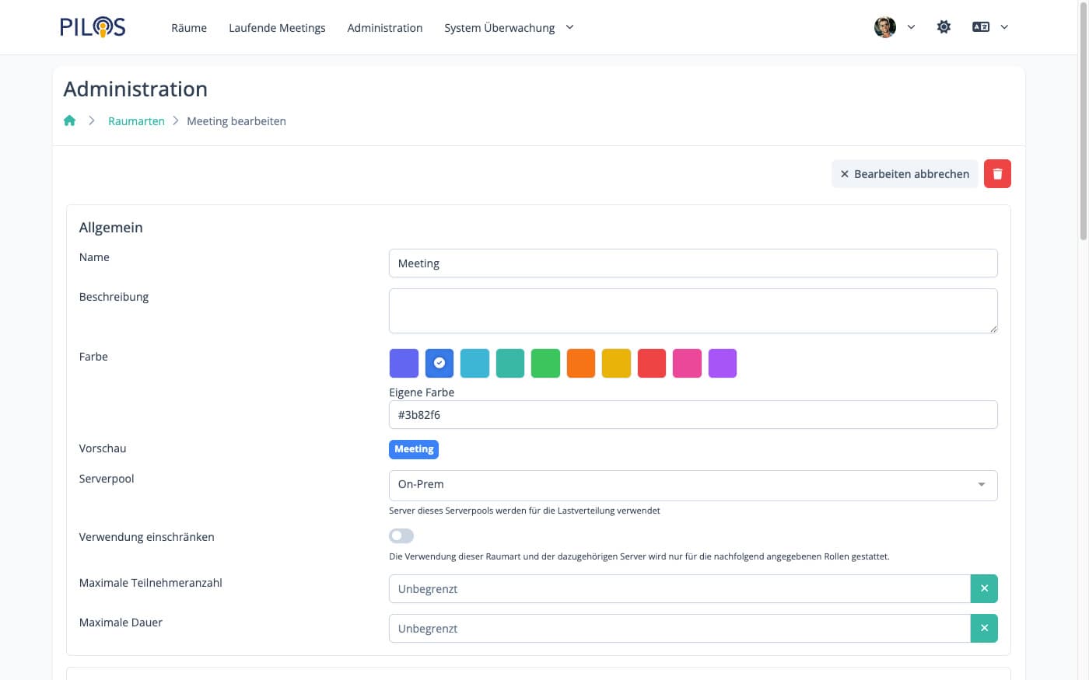Delete room type with red trash icon
1089x680 pixels.
coord(996,174)
